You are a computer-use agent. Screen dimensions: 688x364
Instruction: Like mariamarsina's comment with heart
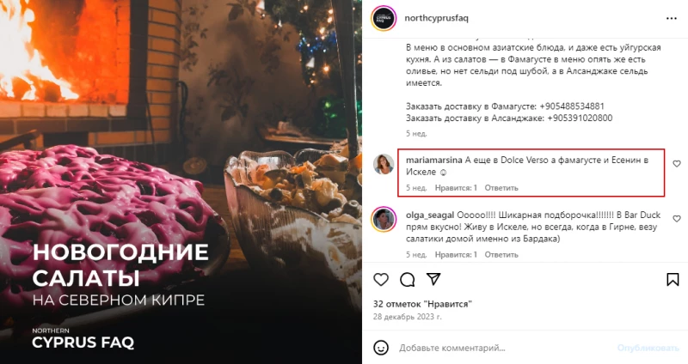(x=677, y=164)
